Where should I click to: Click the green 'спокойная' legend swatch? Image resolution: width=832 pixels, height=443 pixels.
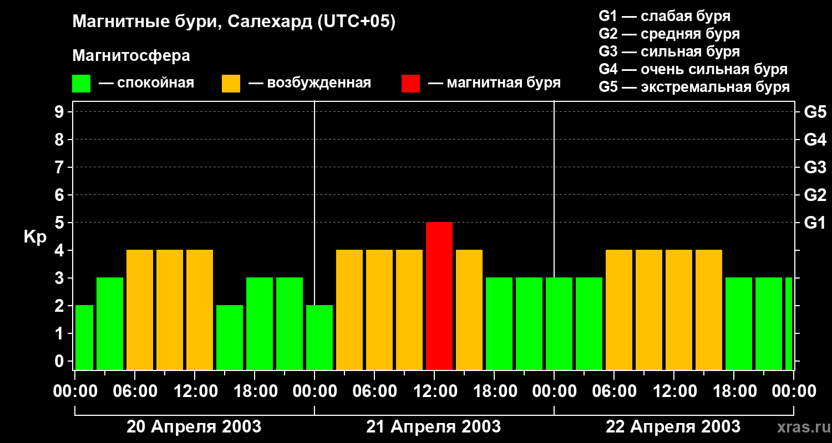click(x=81, y=84)
